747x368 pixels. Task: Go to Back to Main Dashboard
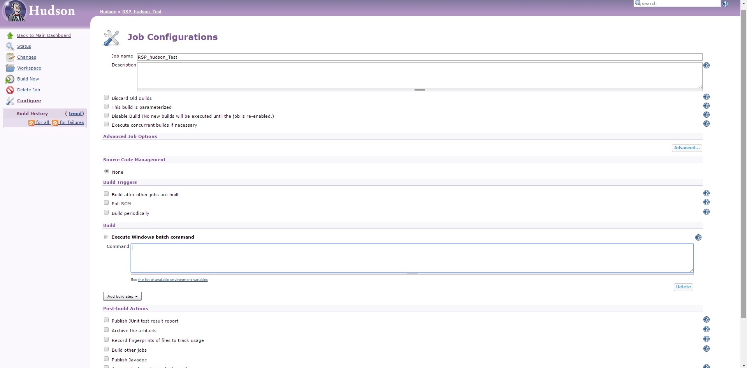point(44,35)
